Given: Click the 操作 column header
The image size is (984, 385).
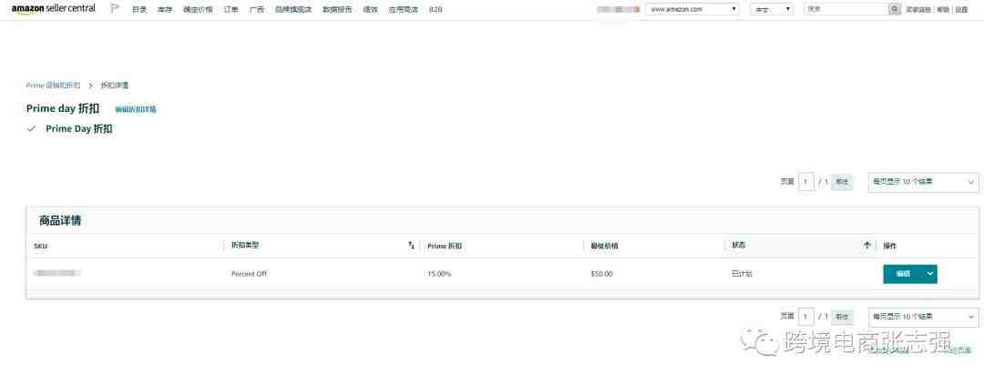Looking at the screenshot, I should click(890, 246).
